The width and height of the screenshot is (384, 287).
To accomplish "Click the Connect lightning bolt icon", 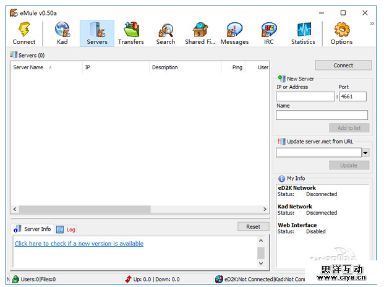I will coord(24,30).
